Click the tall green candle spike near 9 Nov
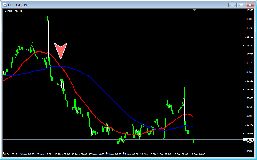Screen dimensions: 257x160 48,35
